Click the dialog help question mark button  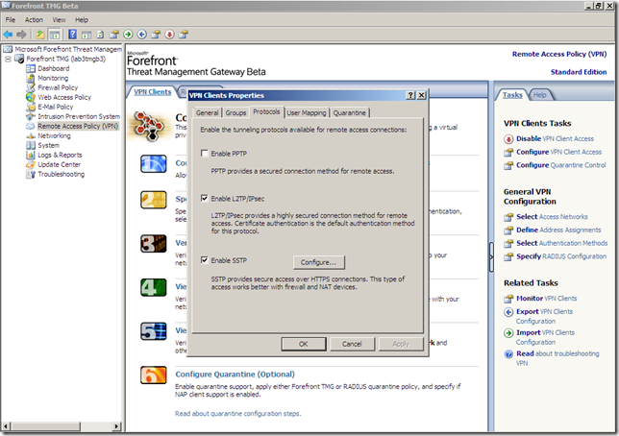coord(410,95)
